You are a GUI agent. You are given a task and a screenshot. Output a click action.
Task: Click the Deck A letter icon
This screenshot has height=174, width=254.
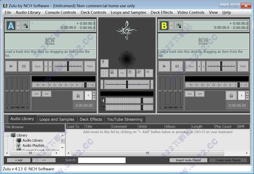coord(11,25)
